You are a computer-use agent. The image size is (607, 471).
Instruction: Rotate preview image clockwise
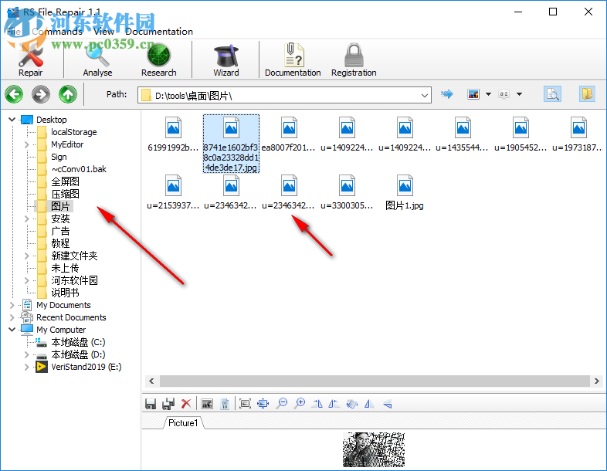click(317, 404)
